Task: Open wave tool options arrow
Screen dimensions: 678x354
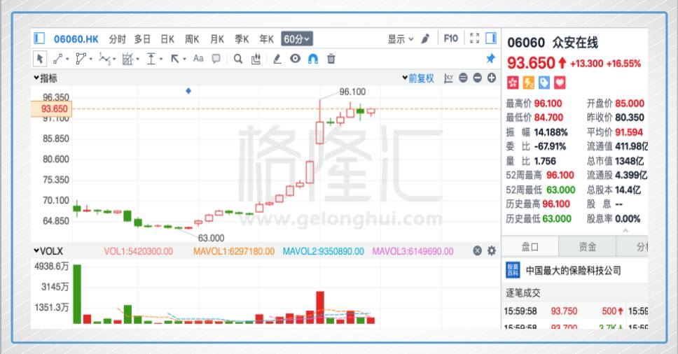Action: pos(114,59)
